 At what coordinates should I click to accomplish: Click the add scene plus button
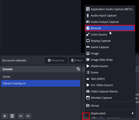pos(5,116)
